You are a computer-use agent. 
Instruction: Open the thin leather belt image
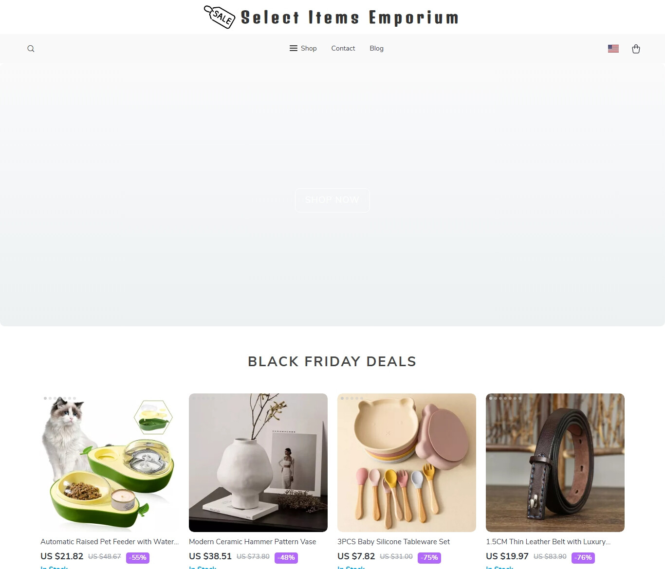point(555,462)
